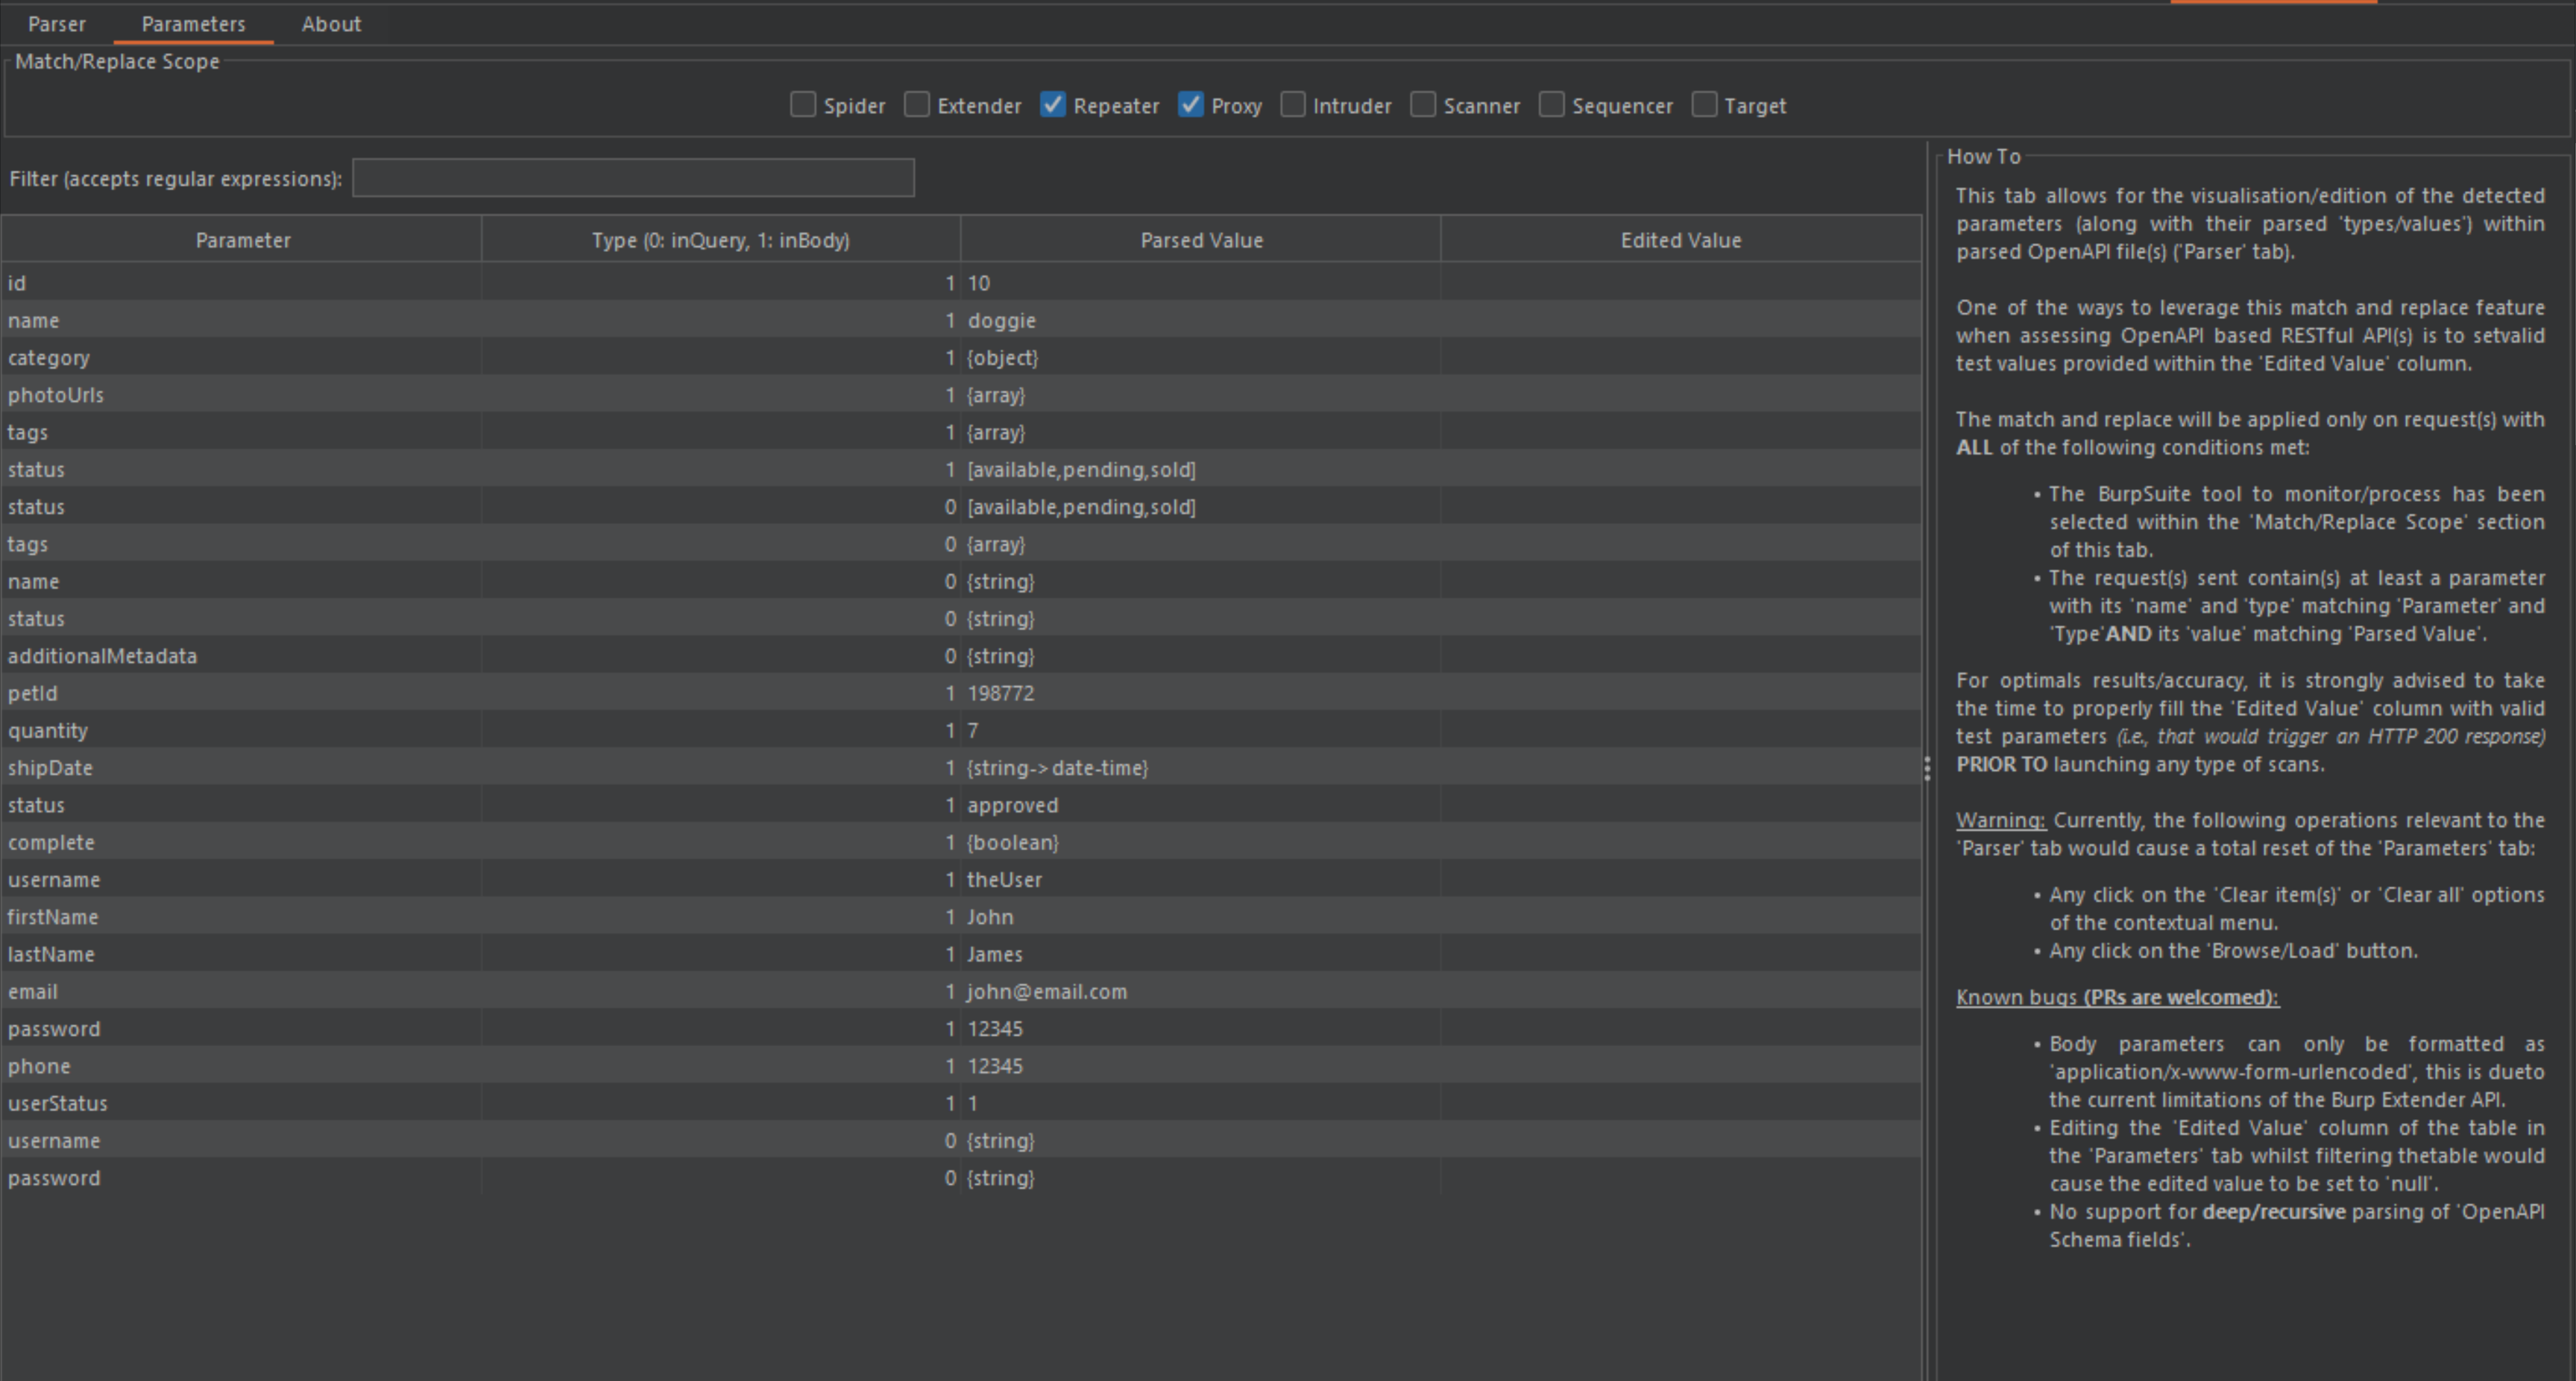2576x1381 pixels.
Task: Uncheck the Repeater scope checkbox
Action: coord(1052,105)
